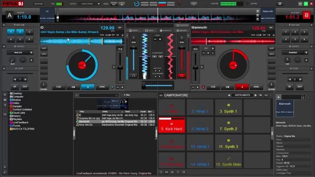
Task: Trigger hot cue 1 on deck A
Action: click(x=11, y=32)
